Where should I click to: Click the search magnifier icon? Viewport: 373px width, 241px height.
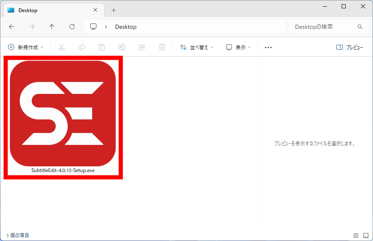(x=360, y=27)
